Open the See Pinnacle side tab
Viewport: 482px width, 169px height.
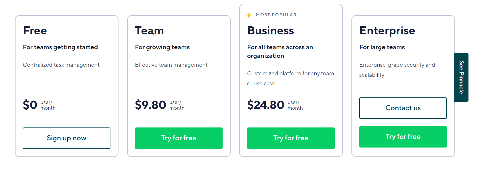tap(461, 77)
